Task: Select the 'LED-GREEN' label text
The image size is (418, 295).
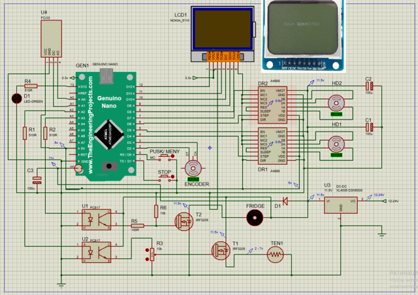Action: (x=33, y=101)
